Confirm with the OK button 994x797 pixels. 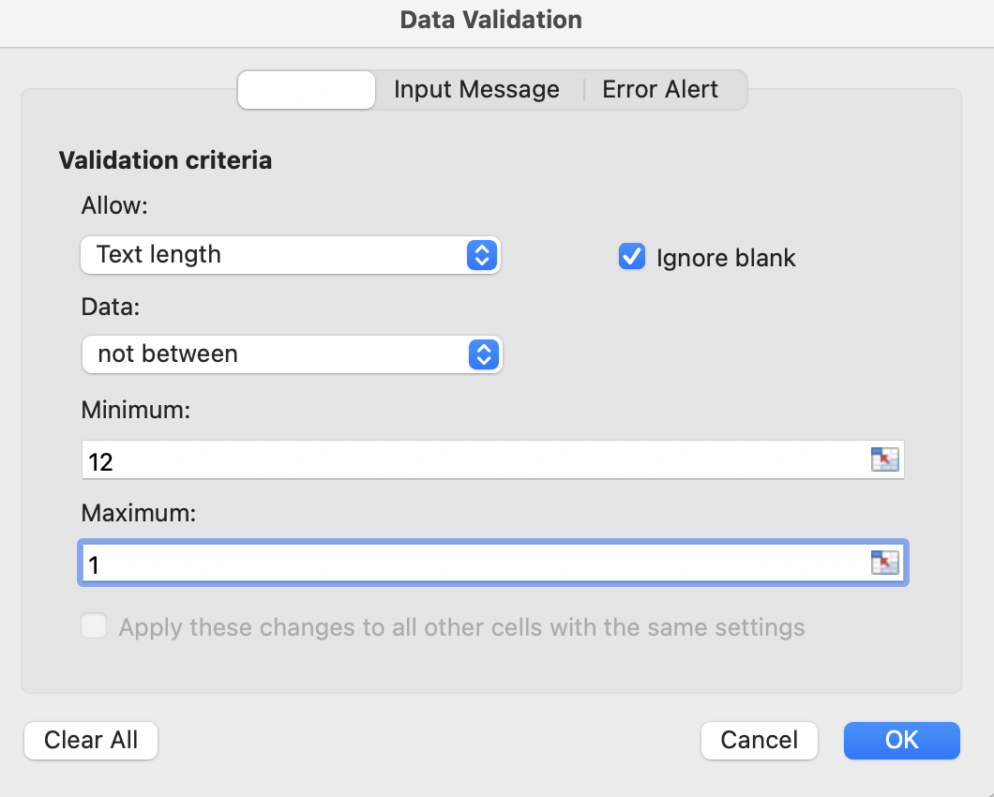901,740
